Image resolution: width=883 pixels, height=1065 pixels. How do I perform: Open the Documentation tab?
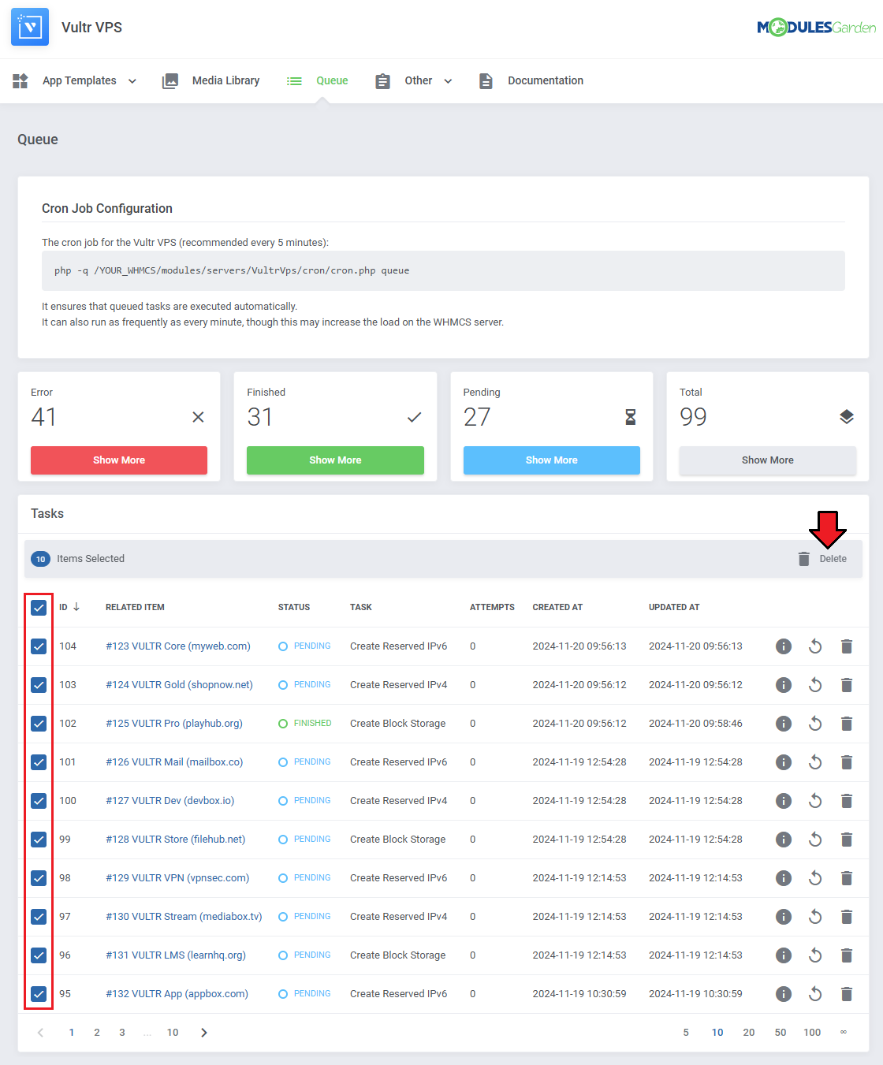point(531,80)
